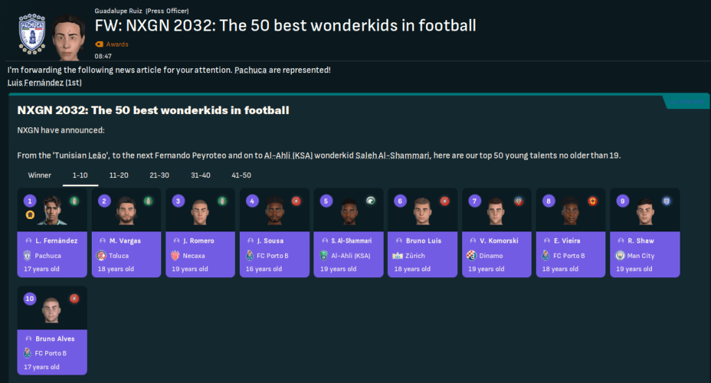
Task: Show the 41-50 ranking tab
Action: (x=241, y=175)
